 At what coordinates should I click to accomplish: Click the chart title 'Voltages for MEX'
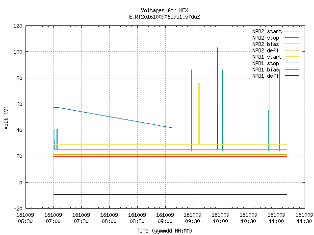(164, 10)
